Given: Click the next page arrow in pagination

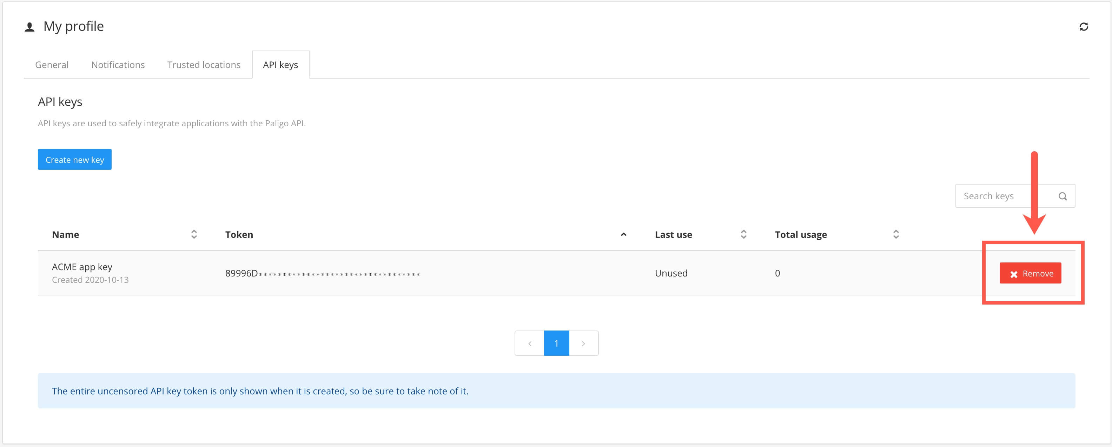Looking at the screenshot, I should click(584, 343).
